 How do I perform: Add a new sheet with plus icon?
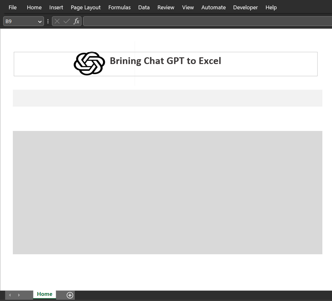pos(70,295)
